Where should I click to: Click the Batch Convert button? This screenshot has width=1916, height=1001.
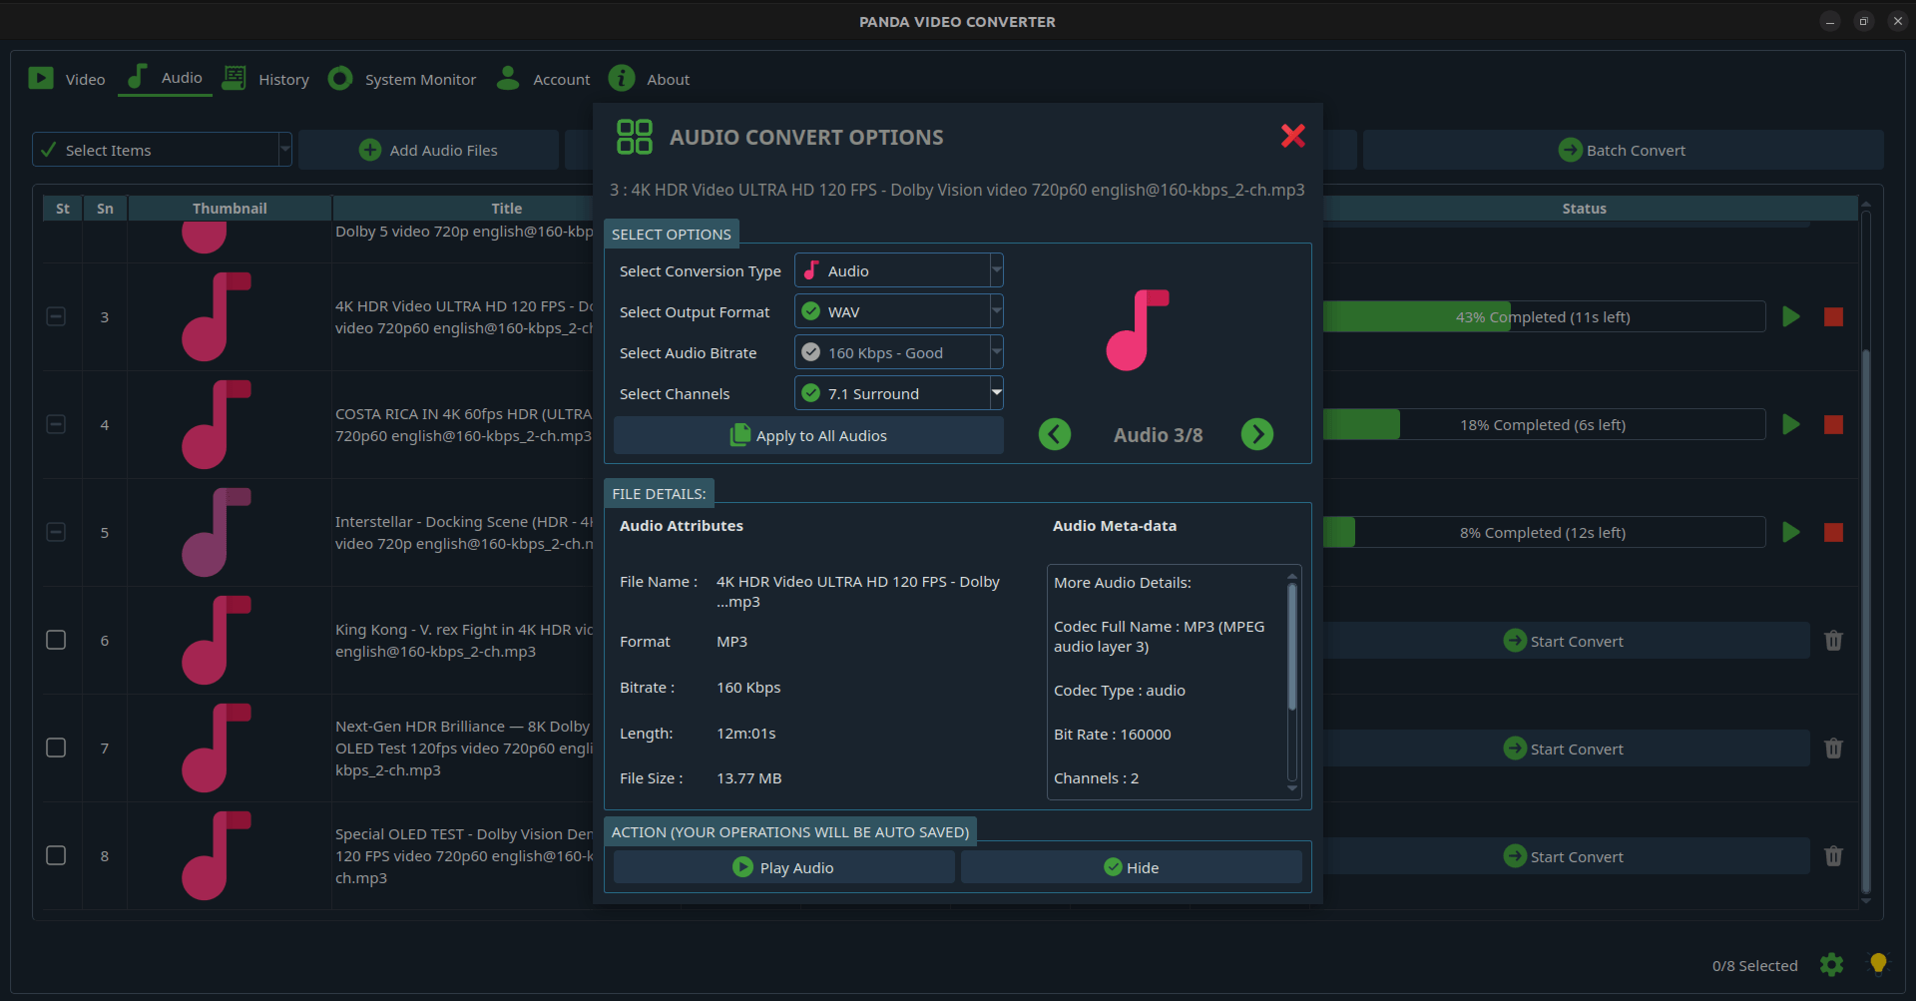pyautogui.click(x=1623, y=150)
